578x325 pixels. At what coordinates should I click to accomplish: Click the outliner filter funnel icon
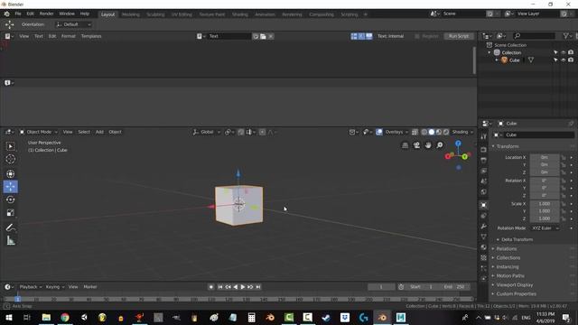pos(567,36)
